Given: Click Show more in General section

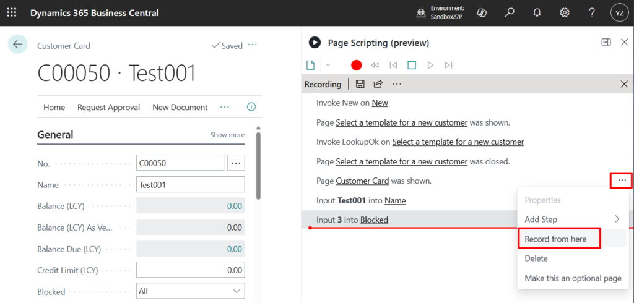Looking at the screenshot, I should [227, 135].
